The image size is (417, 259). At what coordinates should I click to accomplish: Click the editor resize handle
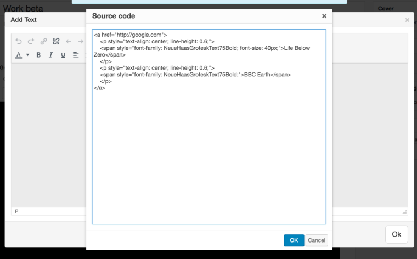tap(405, 211)
